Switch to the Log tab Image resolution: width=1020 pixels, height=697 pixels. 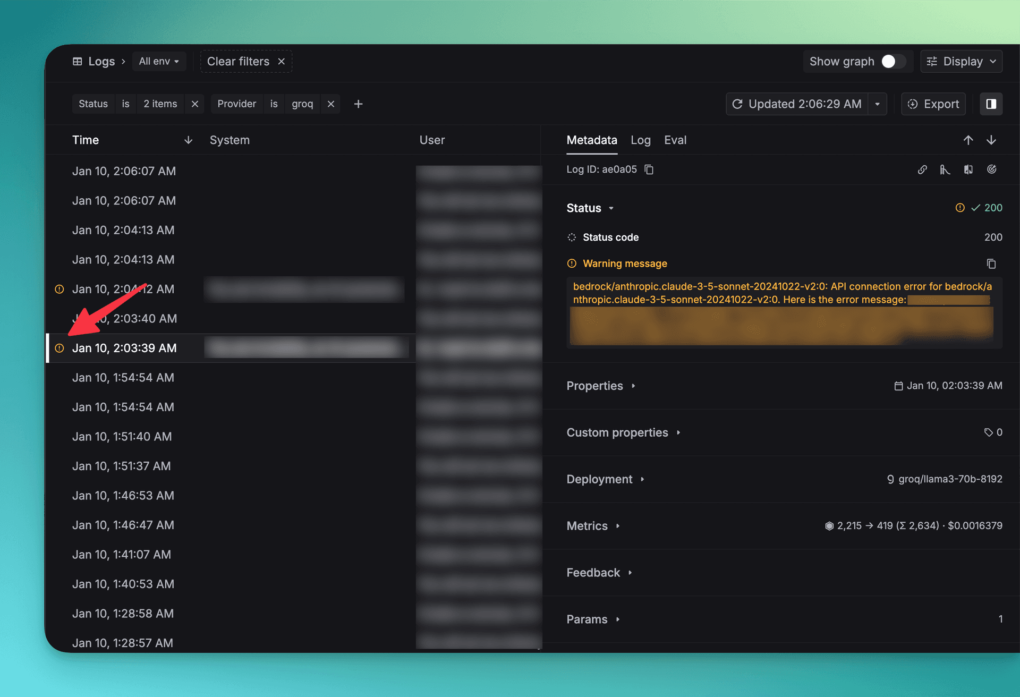click(641, 140)
